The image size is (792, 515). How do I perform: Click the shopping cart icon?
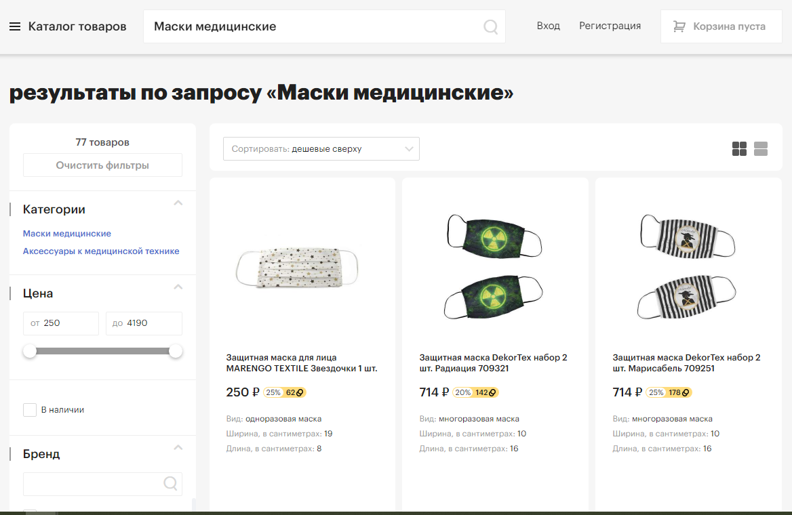coord(679,26)
